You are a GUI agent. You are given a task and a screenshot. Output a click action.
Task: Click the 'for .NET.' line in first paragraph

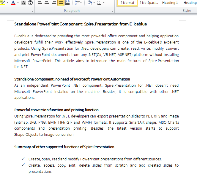[21, 67]
